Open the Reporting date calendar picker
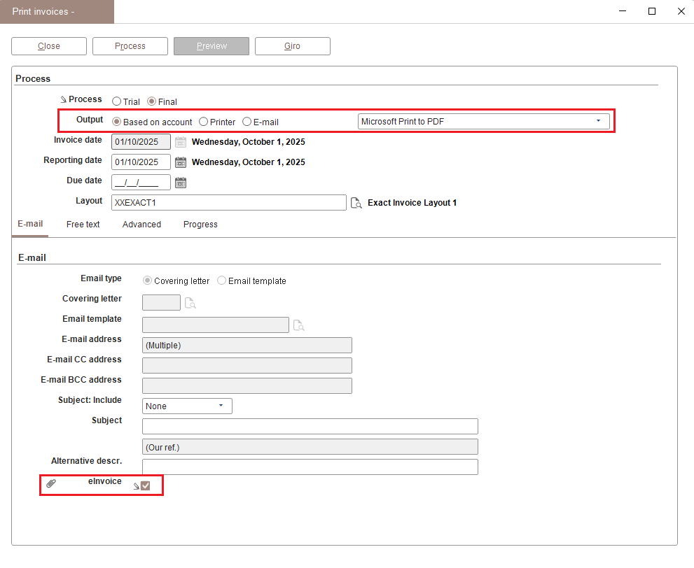This screenshot has width=694, height=568. tap(181, 162)
